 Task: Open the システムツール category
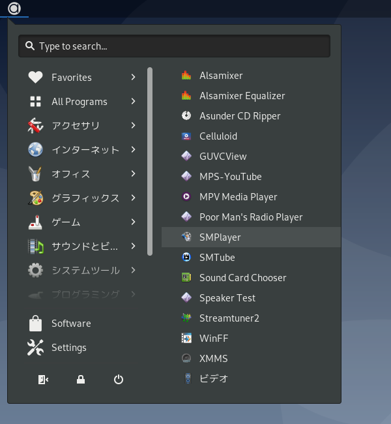pos(82,270)
